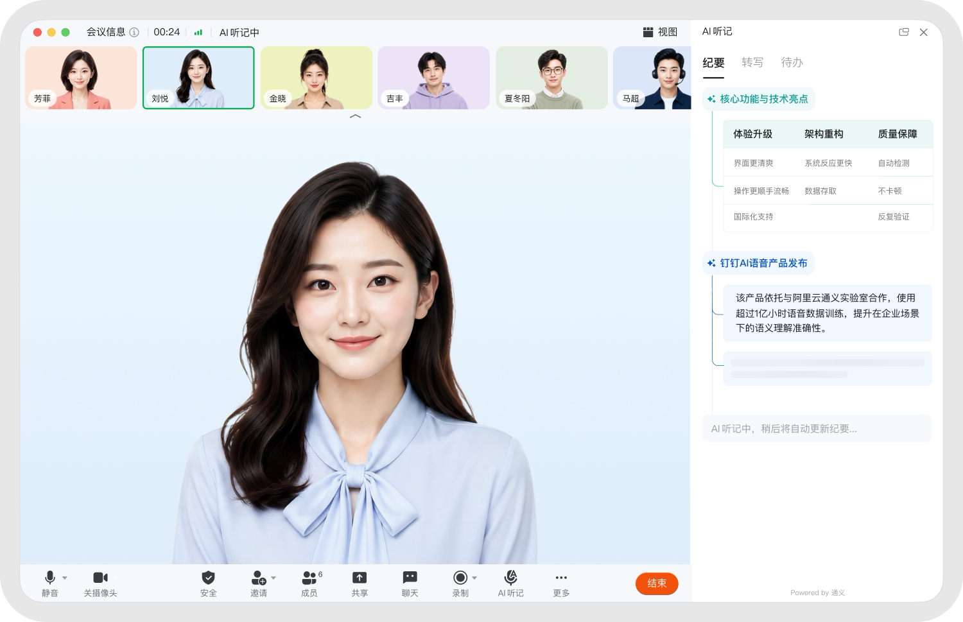963x622 pixels.
Task: Select 芳菲's video thumbnail
Action: [x=81, y=78]
